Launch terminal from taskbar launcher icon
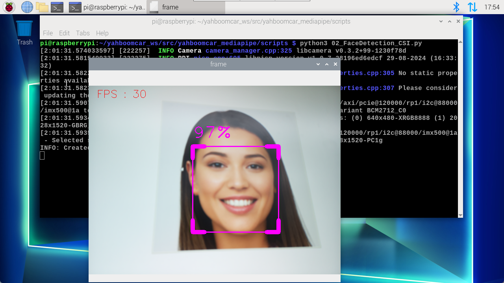 point(57,7)
